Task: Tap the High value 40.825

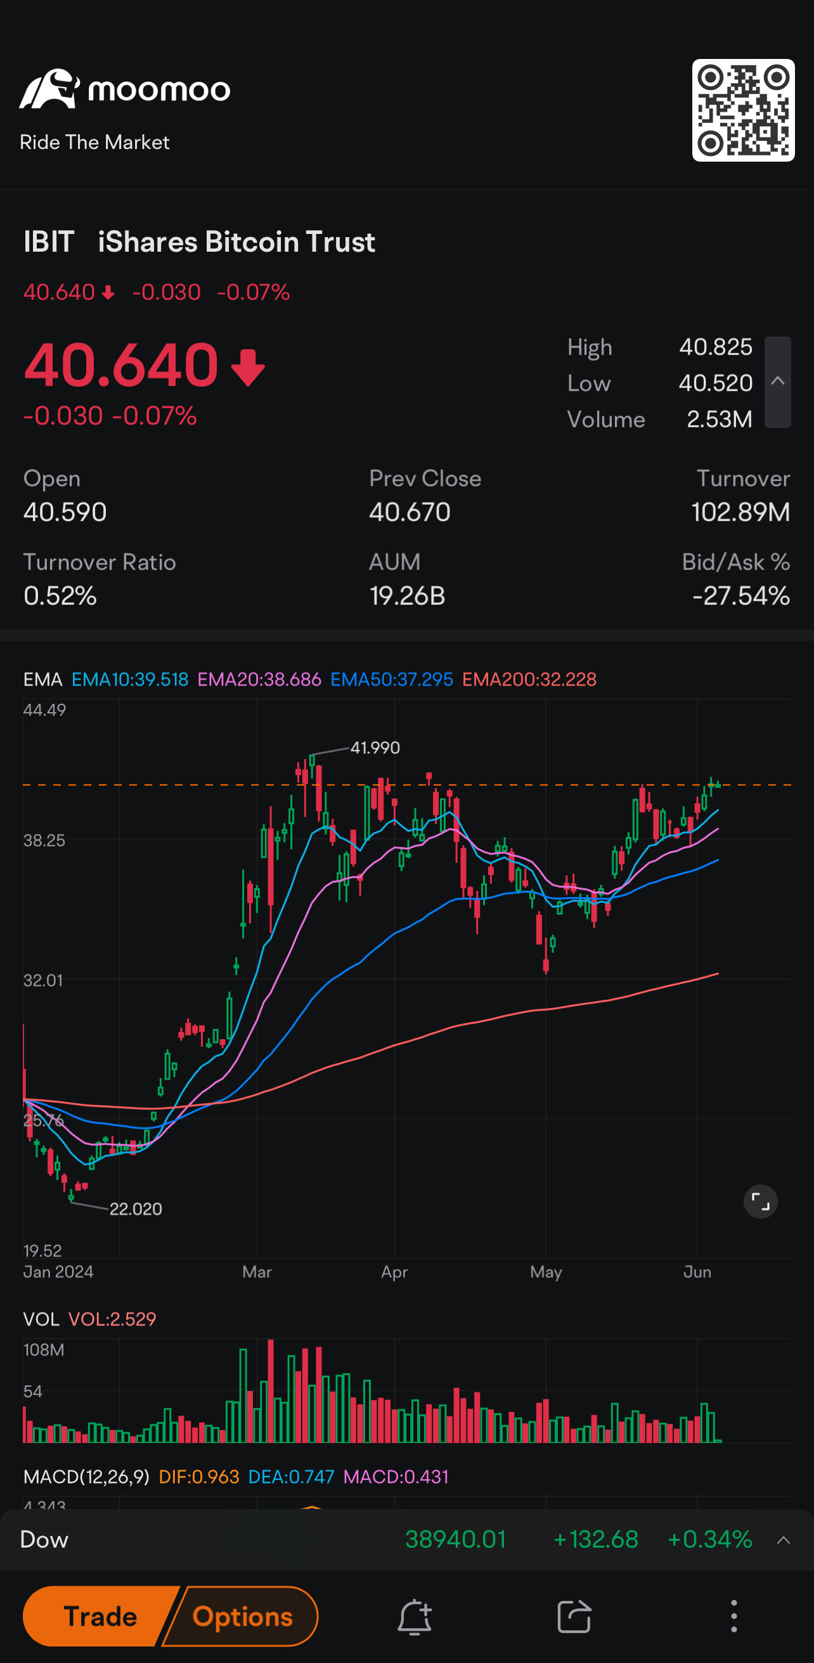Action: tap(716, 347)
